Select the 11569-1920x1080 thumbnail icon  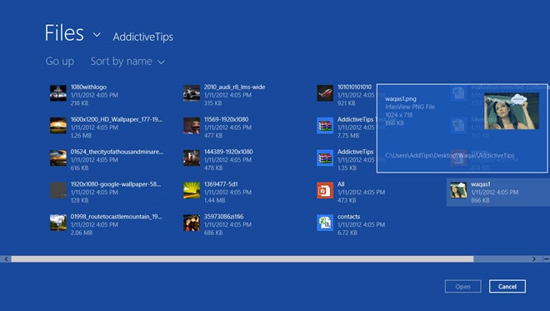point(192,126)
